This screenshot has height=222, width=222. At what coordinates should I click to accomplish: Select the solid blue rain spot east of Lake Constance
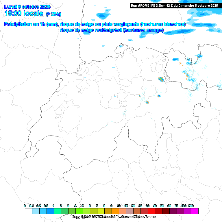pyautogui.click(x=175, y=59)
